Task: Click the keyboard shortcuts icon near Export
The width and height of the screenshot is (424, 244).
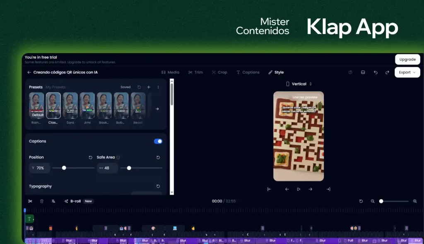Action: [363, 72]
